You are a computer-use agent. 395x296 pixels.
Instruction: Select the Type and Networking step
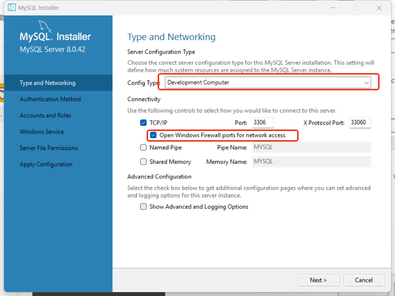pyautogui.click(x=58, y=83)
